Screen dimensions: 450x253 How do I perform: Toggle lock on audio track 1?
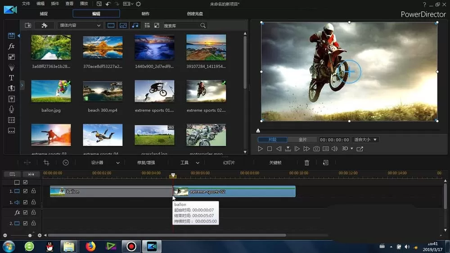coord(34,202)
